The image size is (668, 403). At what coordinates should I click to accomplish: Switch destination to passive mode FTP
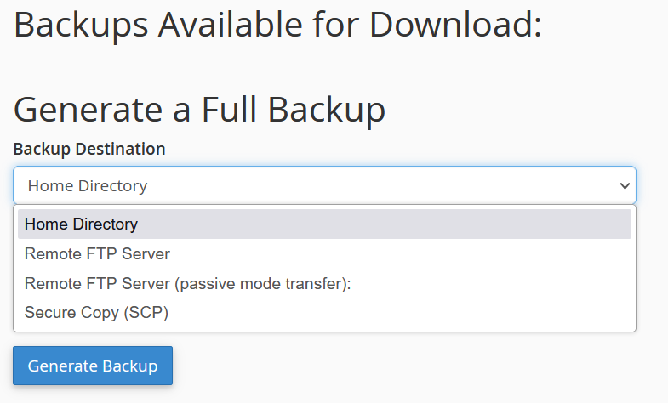click(187, 283)
